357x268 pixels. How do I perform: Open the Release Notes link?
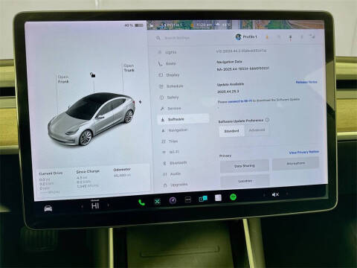[306, 82]
